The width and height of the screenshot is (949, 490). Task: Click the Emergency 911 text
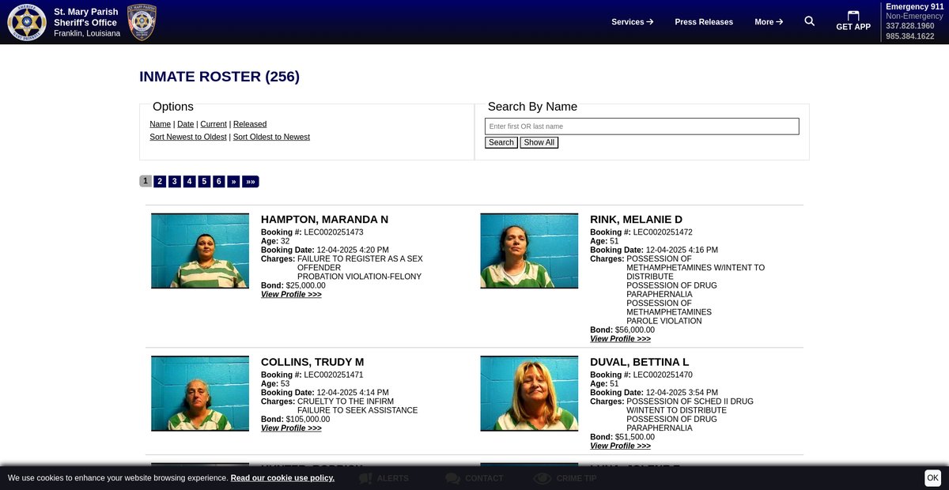pyautogui.click(x=914, y=6)
